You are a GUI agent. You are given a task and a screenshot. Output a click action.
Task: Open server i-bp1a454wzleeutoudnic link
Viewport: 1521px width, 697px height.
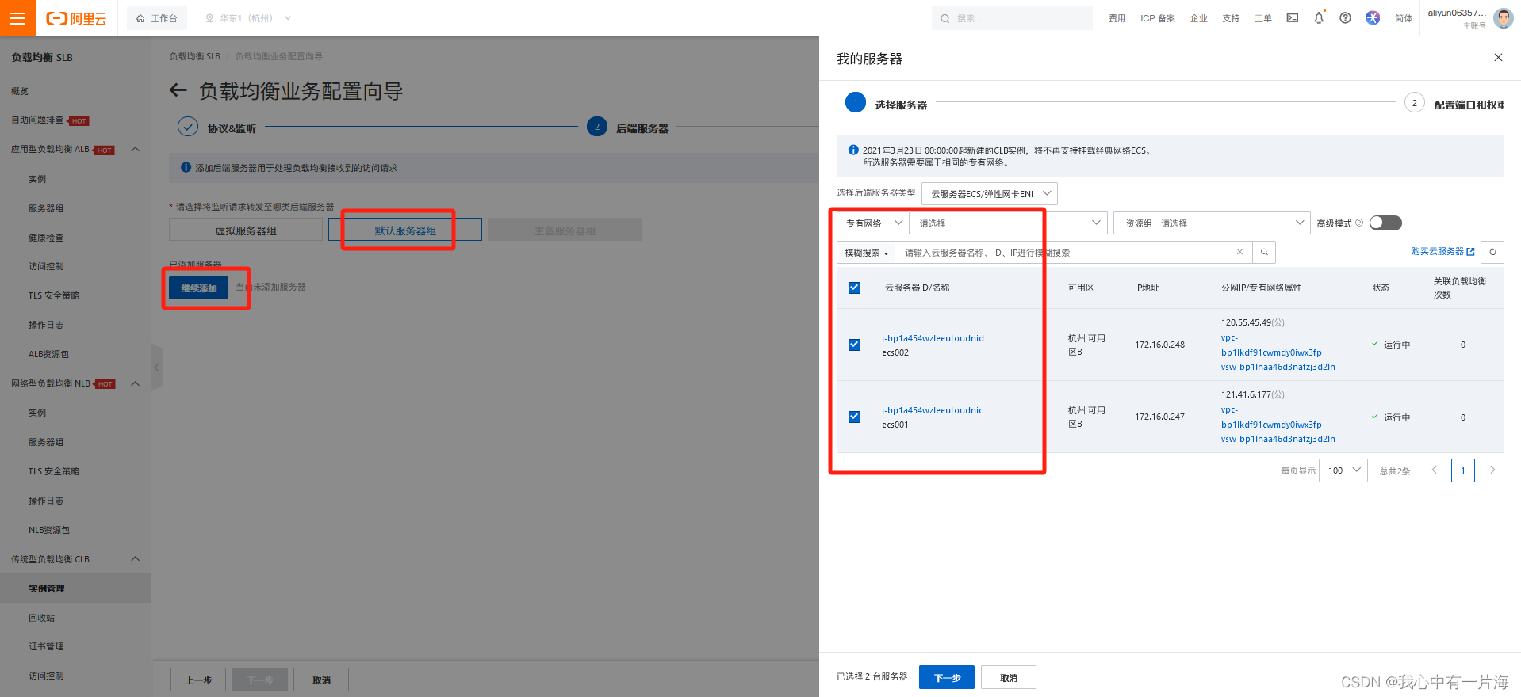point(932,410)
